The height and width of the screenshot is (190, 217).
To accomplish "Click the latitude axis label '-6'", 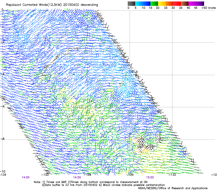I will click(2, 106).
